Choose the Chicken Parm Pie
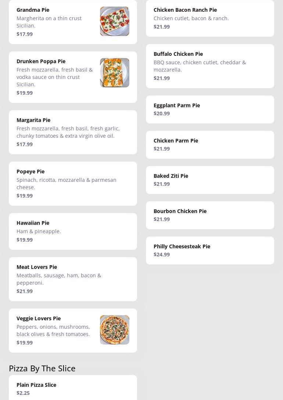Screen dimensions: 283x400 click(x=210, y=145)
